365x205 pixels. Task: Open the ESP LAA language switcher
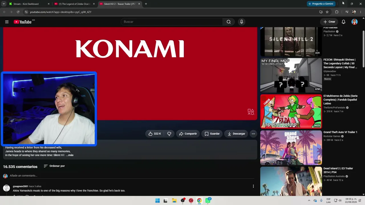pyautogui.click(x=328, y=201)
